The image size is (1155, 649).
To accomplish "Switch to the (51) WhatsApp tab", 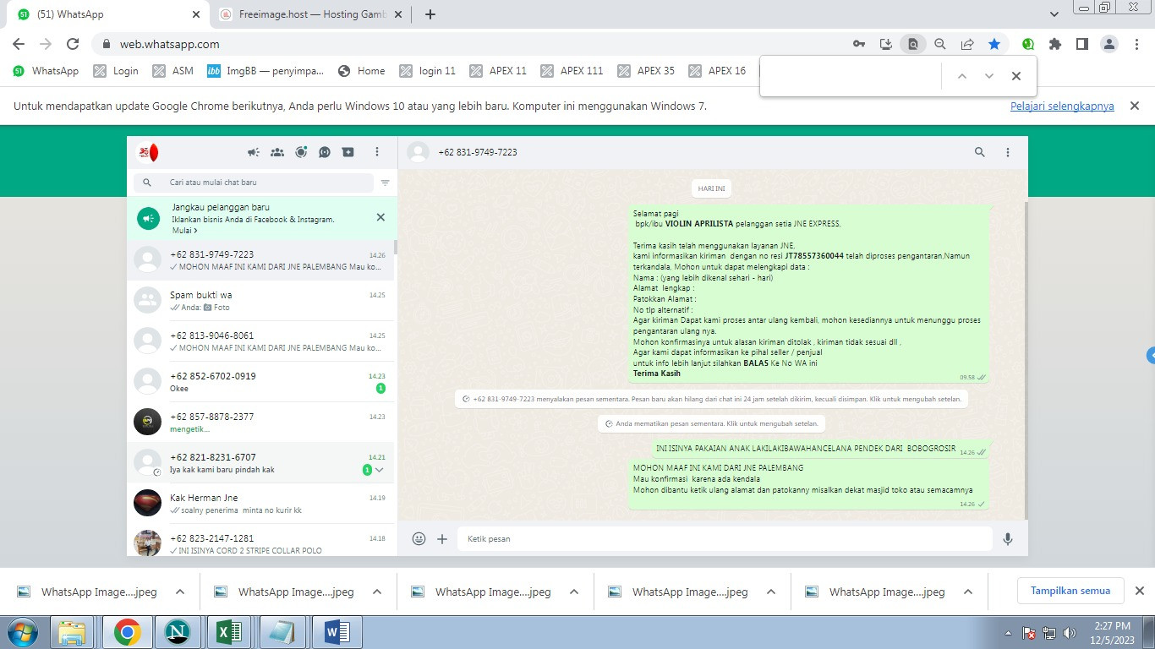I will coord(110,14).
